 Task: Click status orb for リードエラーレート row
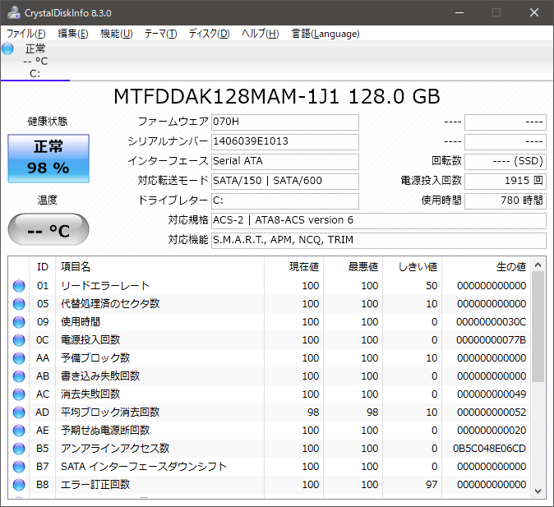pyautogui.click(x=19, y=286)
